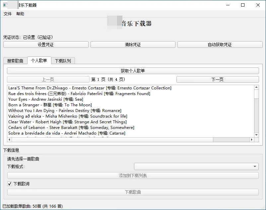Select song Your Eyes by Andrew Jasinski
Screen dimensions: 266x210
click(x=46, y=99)
